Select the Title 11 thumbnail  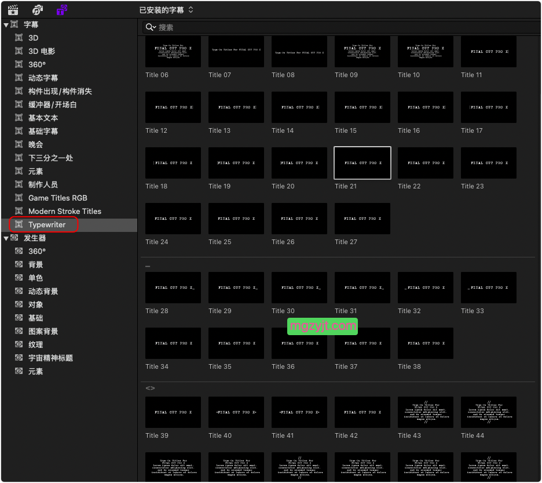pyautogui.click(x=488, y=52)
